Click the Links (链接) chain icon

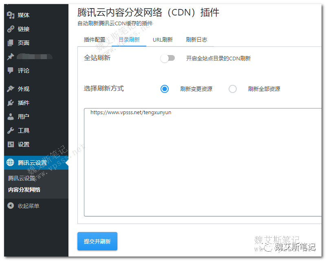(x=11, y=29)
